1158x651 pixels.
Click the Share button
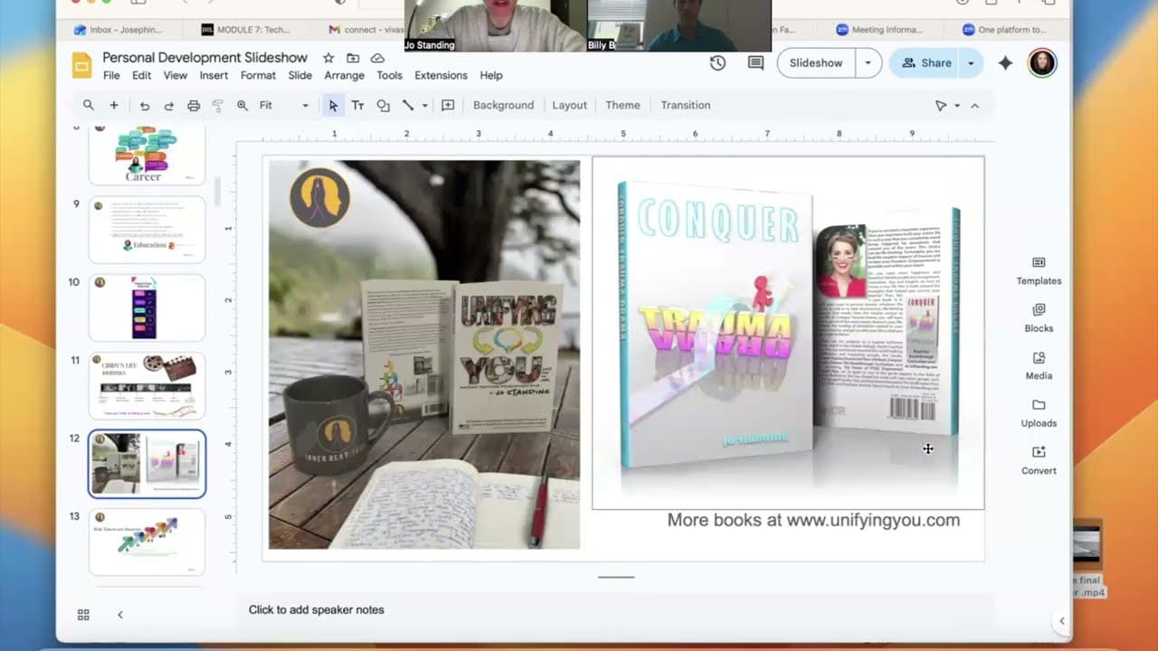[925, 63]
